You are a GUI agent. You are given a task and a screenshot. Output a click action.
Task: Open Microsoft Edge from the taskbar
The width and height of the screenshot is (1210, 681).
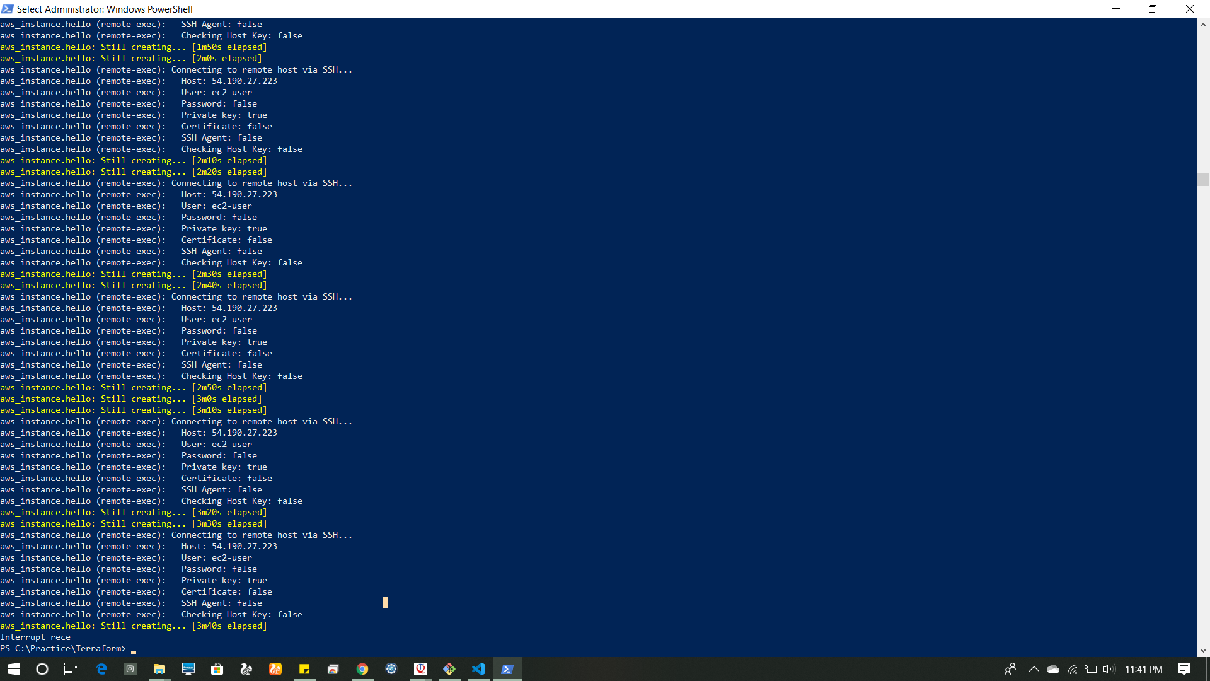point(101,669)
